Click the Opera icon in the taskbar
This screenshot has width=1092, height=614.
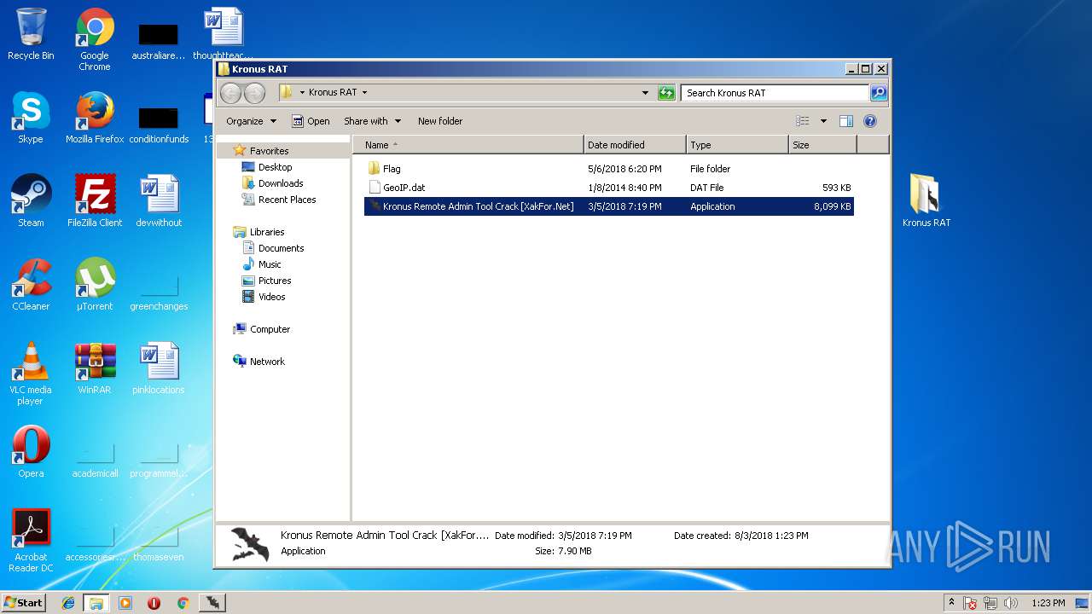tap(154, 603)
